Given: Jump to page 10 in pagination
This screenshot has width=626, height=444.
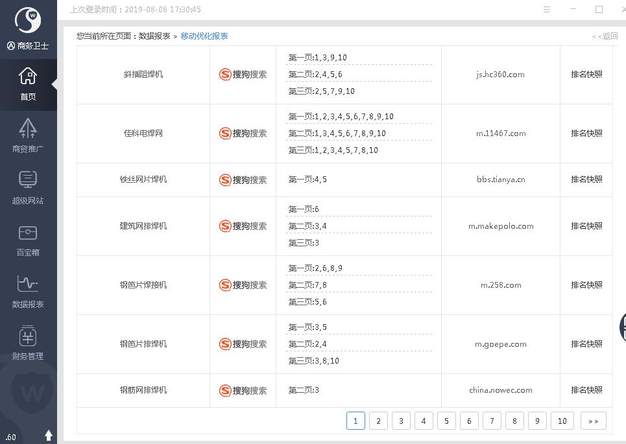Looking at the screenshot, I should [562, 421].
